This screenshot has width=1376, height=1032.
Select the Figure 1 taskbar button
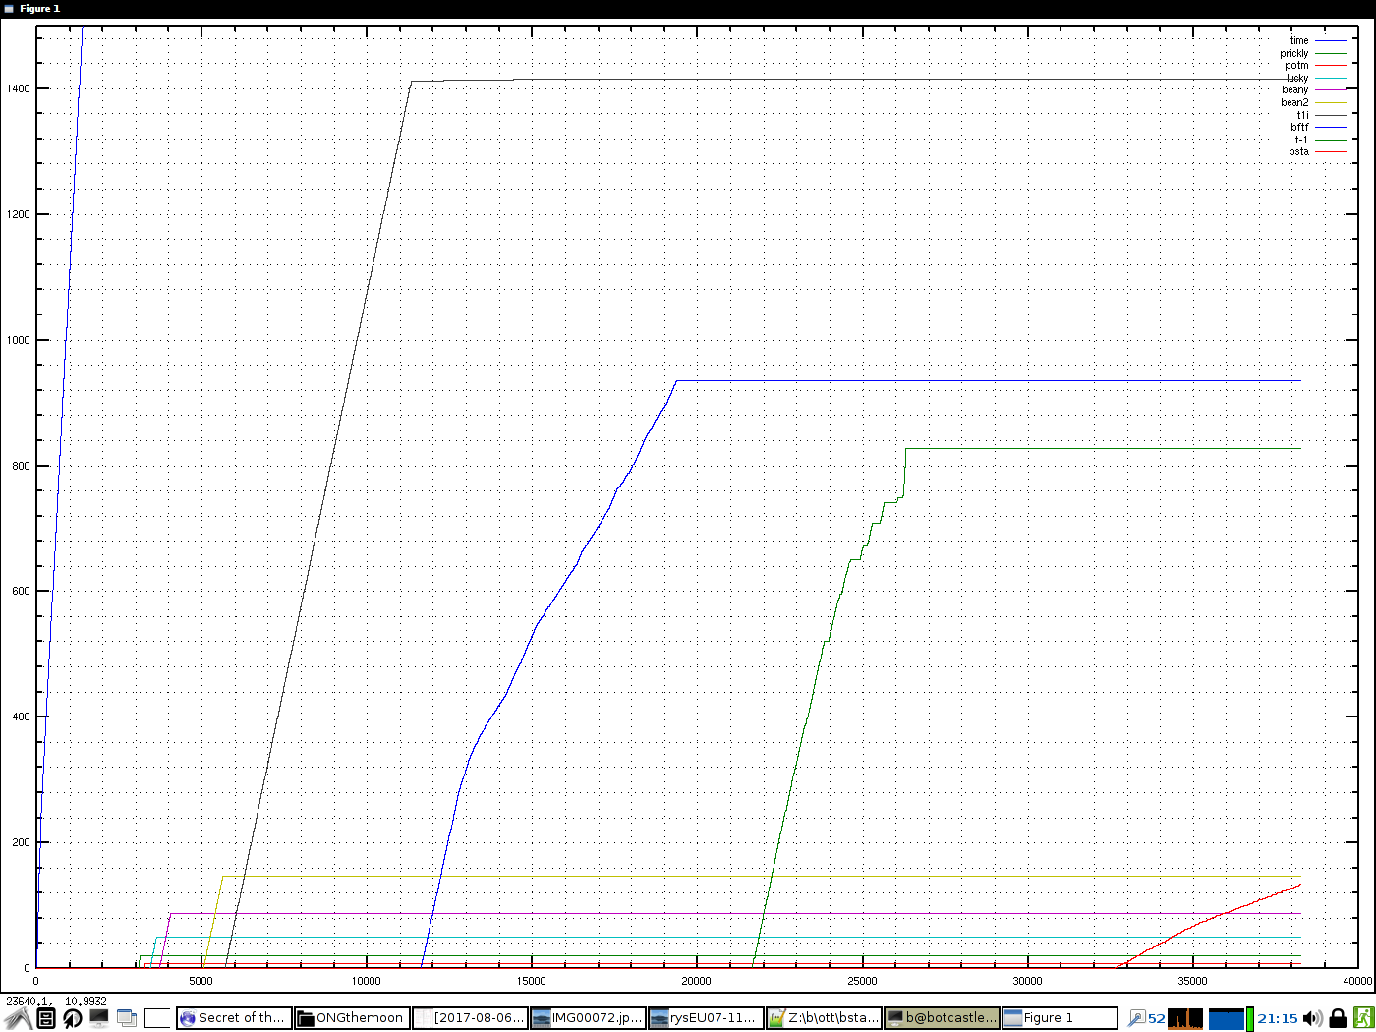coord(1060,1018)
